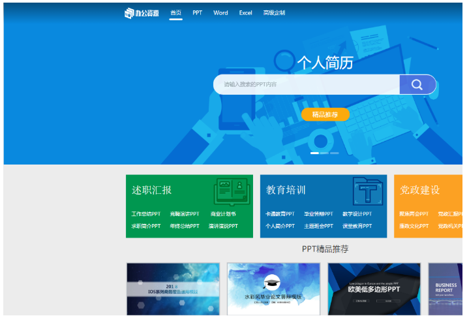Open the PPT navigation tab

pyautogui.click(x=198, y=13)
